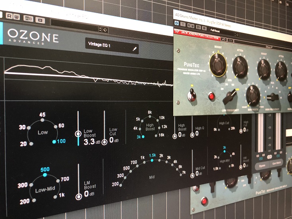Click the R automation button in PuigTec window
Image resolution: width=292 pixels, height=219 pixels.
point(189,25)
